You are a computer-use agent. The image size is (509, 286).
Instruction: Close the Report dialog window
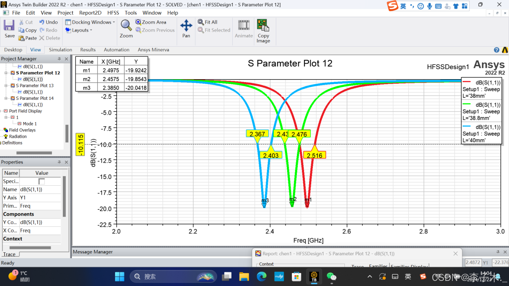coord(455,254)
